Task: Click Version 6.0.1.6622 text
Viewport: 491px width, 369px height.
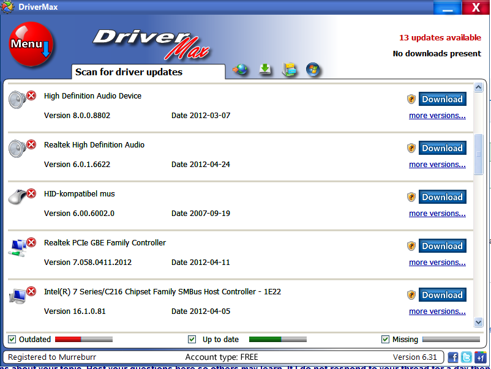Action: coord(77,165)
